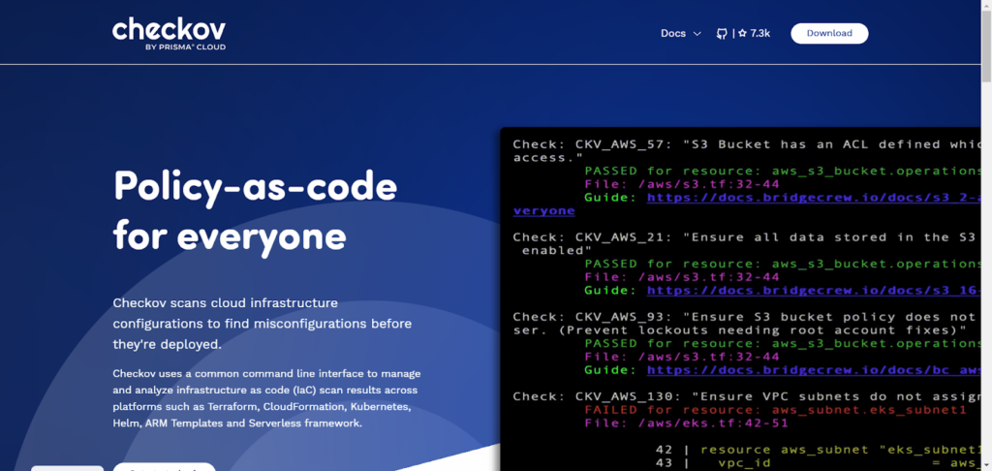The width and height of the screenshot is (992, 471).
Task: Open the bridgecrew s3_16 guide link
Action: point(814,290)
